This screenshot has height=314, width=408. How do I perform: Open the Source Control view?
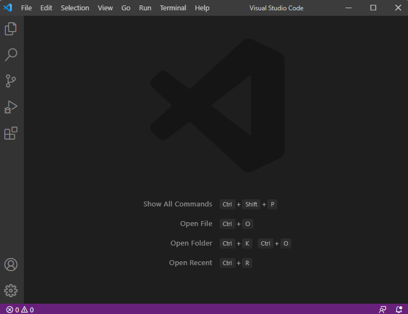(x=11, y=81)
